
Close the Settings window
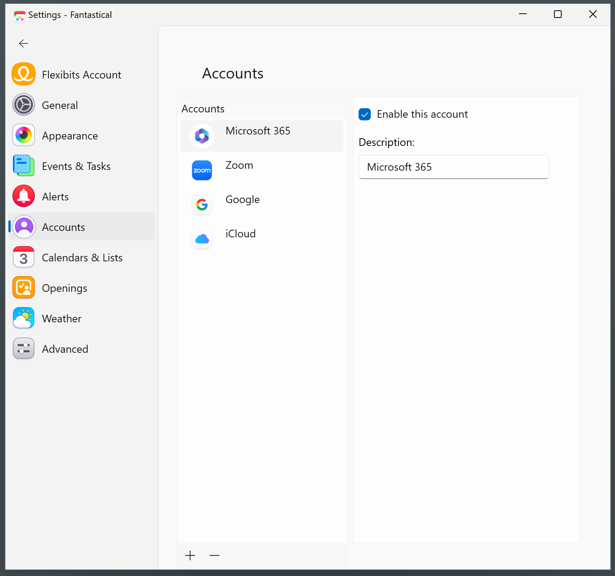(x=593, y=14)
